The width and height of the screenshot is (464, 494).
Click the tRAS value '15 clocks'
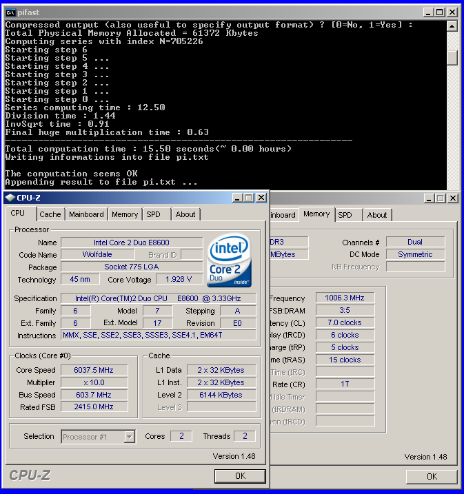click(x=345, y=360)
